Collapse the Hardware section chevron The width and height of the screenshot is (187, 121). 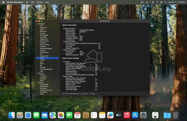click(37, 24)
